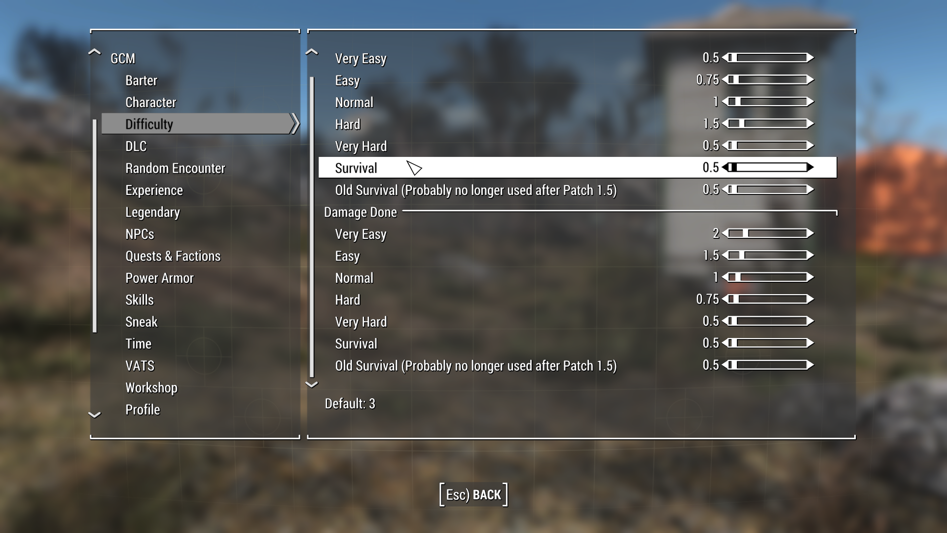Viewport: 947px width, 533px height.
Task: Click left arrow on Very Hard difficulty slider
Action: (725, 145)
